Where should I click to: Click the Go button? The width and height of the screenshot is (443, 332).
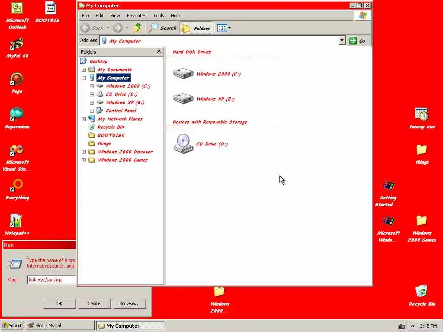[x=358, y=41]
